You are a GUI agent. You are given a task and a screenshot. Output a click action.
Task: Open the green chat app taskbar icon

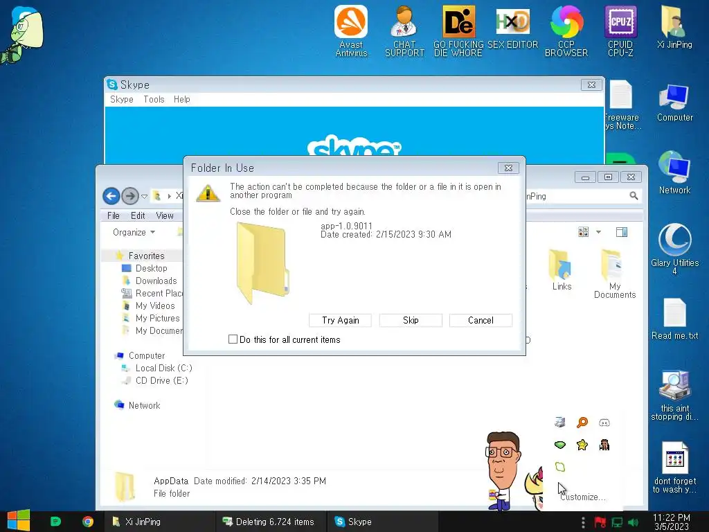point(55,522)
